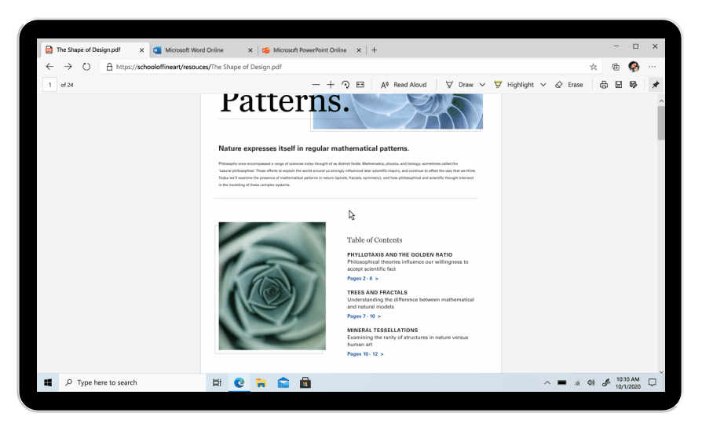
Task: Close The Shape of Design.pdf tab
Action: tap(141, 50)
